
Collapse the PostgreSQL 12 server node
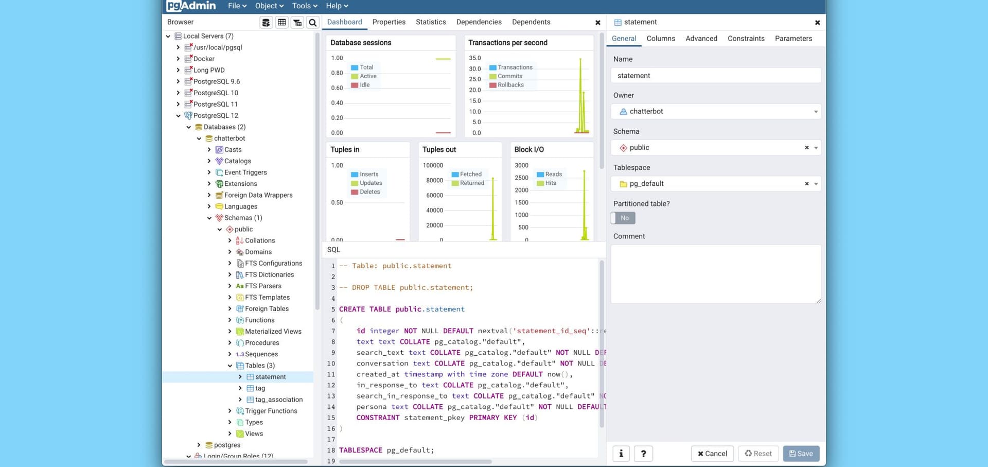pyautogui.click(x=179, y=116)
